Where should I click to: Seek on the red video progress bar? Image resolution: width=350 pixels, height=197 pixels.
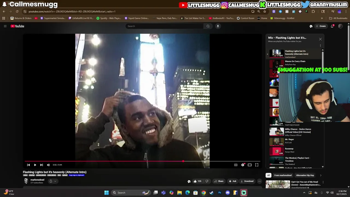pos(142,161)
